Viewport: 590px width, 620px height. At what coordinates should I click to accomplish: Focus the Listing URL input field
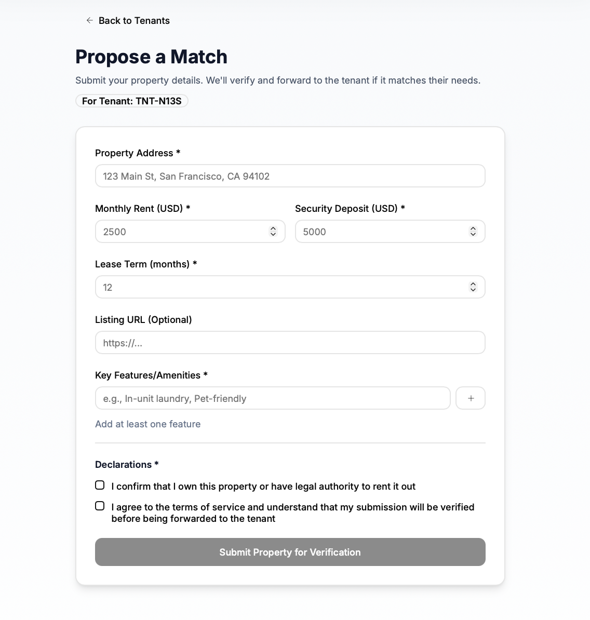coord(290,343)
